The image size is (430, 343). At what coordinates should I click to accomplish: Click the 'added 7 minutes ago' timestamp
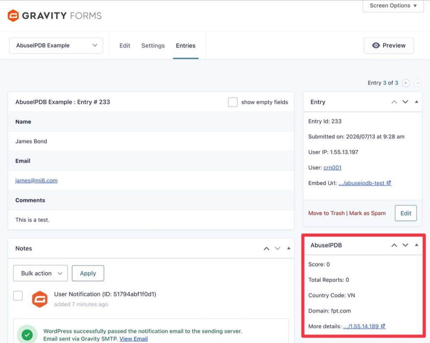(81, 304)
